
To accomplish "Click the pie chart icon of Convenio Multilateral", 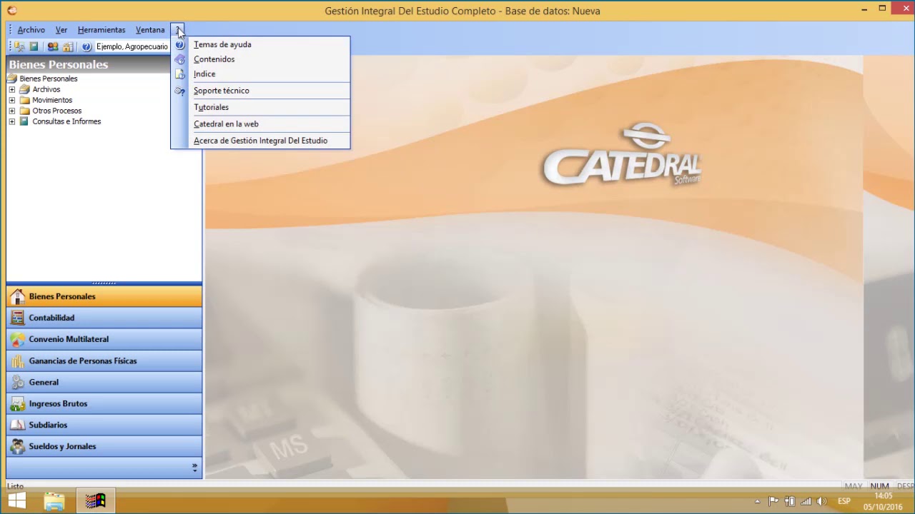I will (x=18, y=339).
